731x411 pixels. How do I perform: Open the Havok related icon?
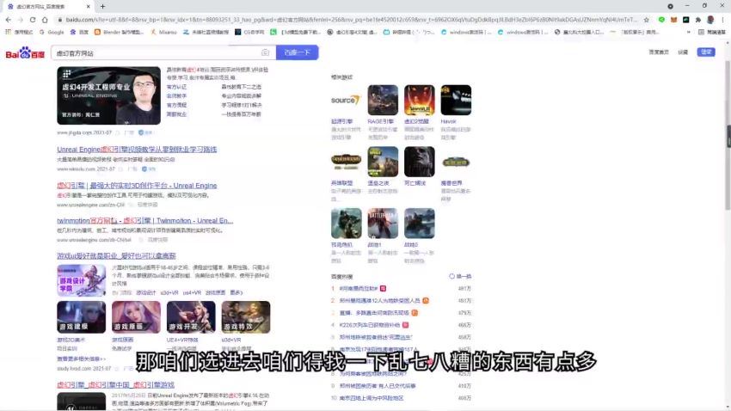(x=456, y=100)
